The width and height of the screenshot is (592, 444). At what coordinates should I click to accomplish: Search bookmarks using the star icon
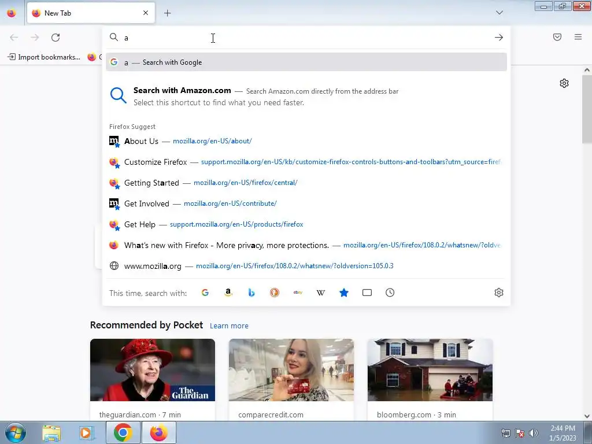click(x=344, y=293)
